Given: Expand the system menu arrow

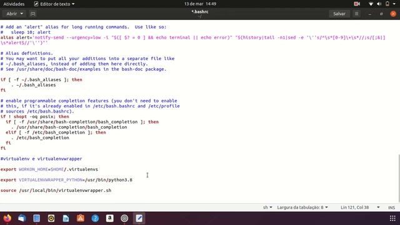Looking at the screenshot, I should click(x=394, y=4).
